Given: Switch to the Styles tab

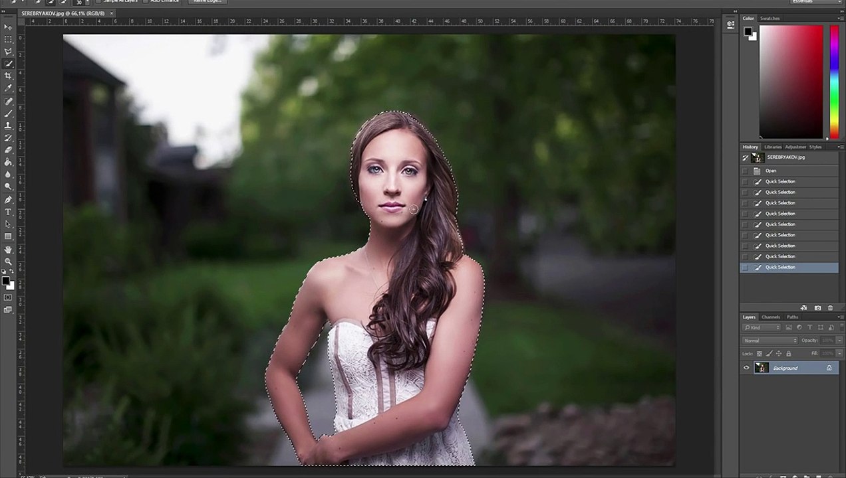Looking at the screenshot, I should click(x=815, y=147).
